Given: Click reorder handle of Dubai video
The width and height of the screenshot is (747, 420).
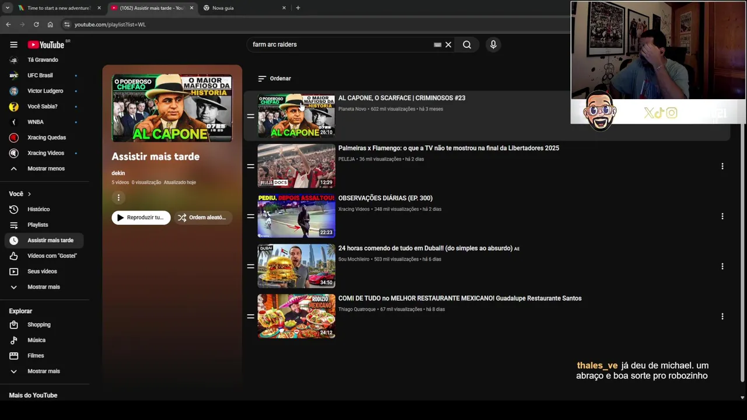Looking at the screenshot, I should pos(250,266).
